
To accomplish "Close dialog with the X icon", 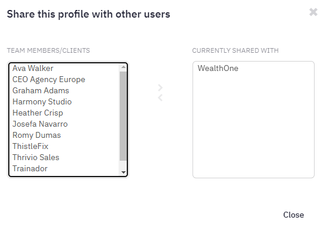I will coord(313,12).
